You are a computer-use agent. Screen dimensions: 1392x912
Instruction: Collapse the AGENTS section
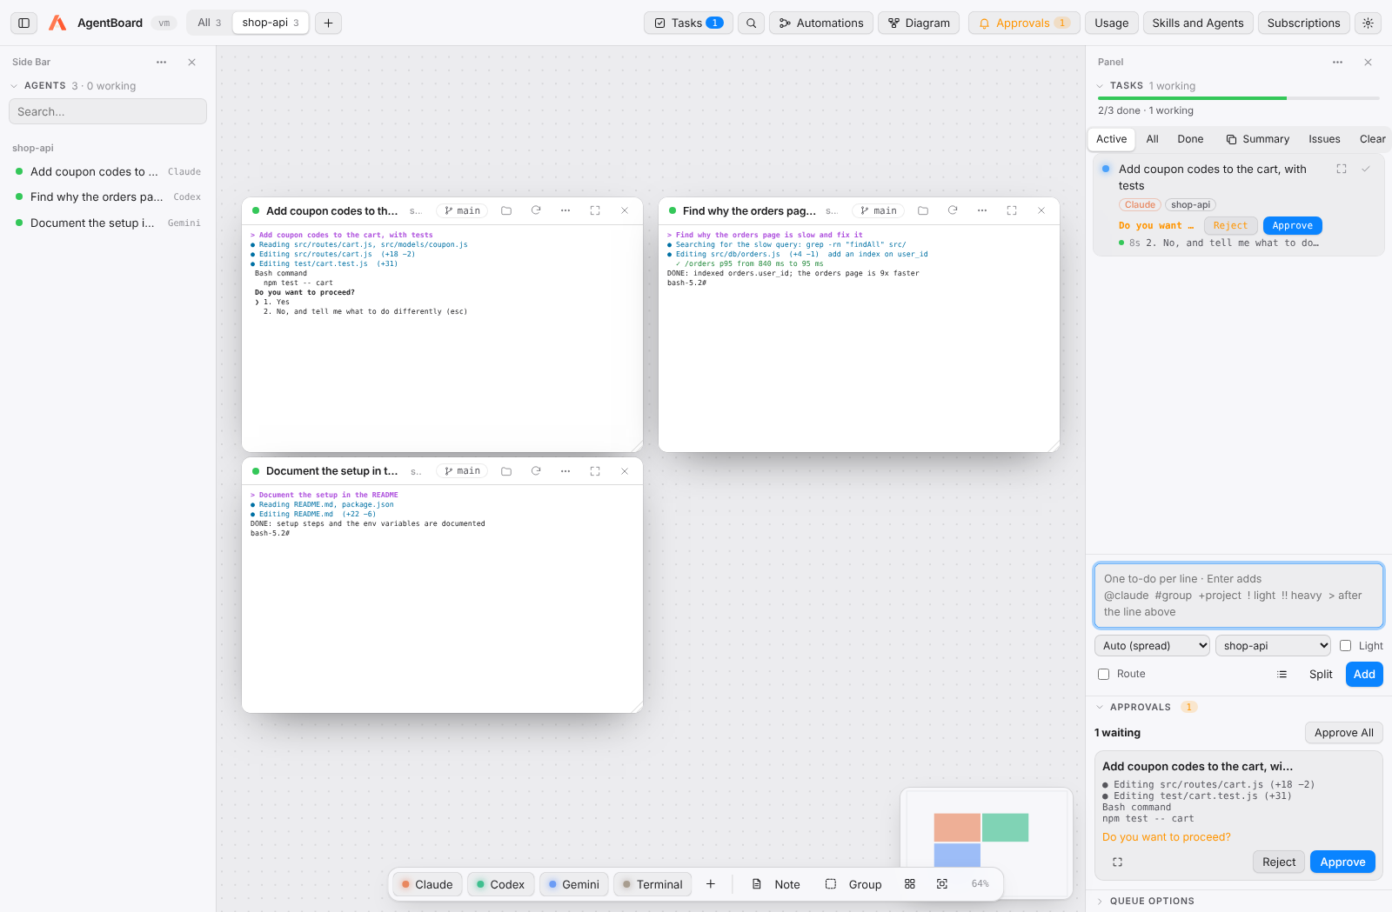[14, 86]
